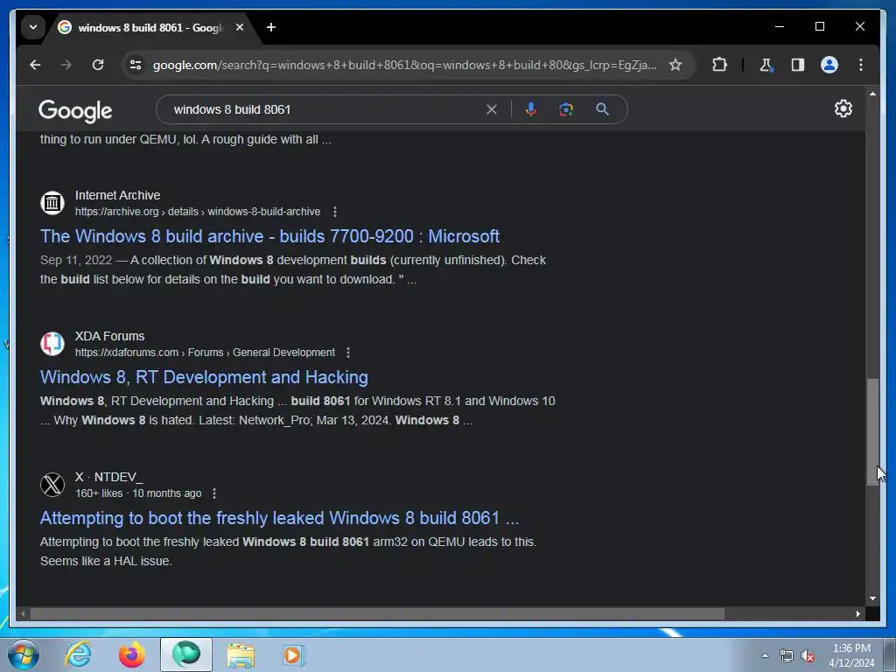Screen dimensions: 896x672
Task: Click the horizontal scroll left arrow
Action: click(23, 613)
